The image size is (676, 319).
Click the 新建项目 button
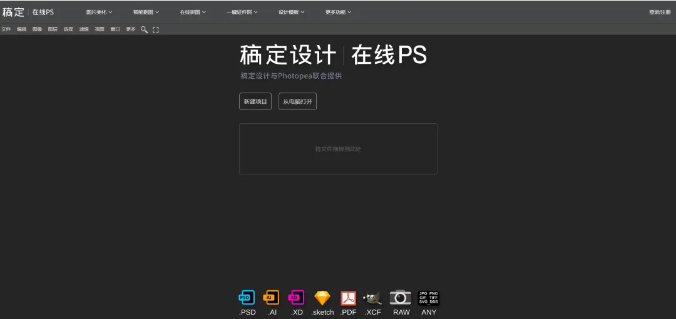(255, 101)
